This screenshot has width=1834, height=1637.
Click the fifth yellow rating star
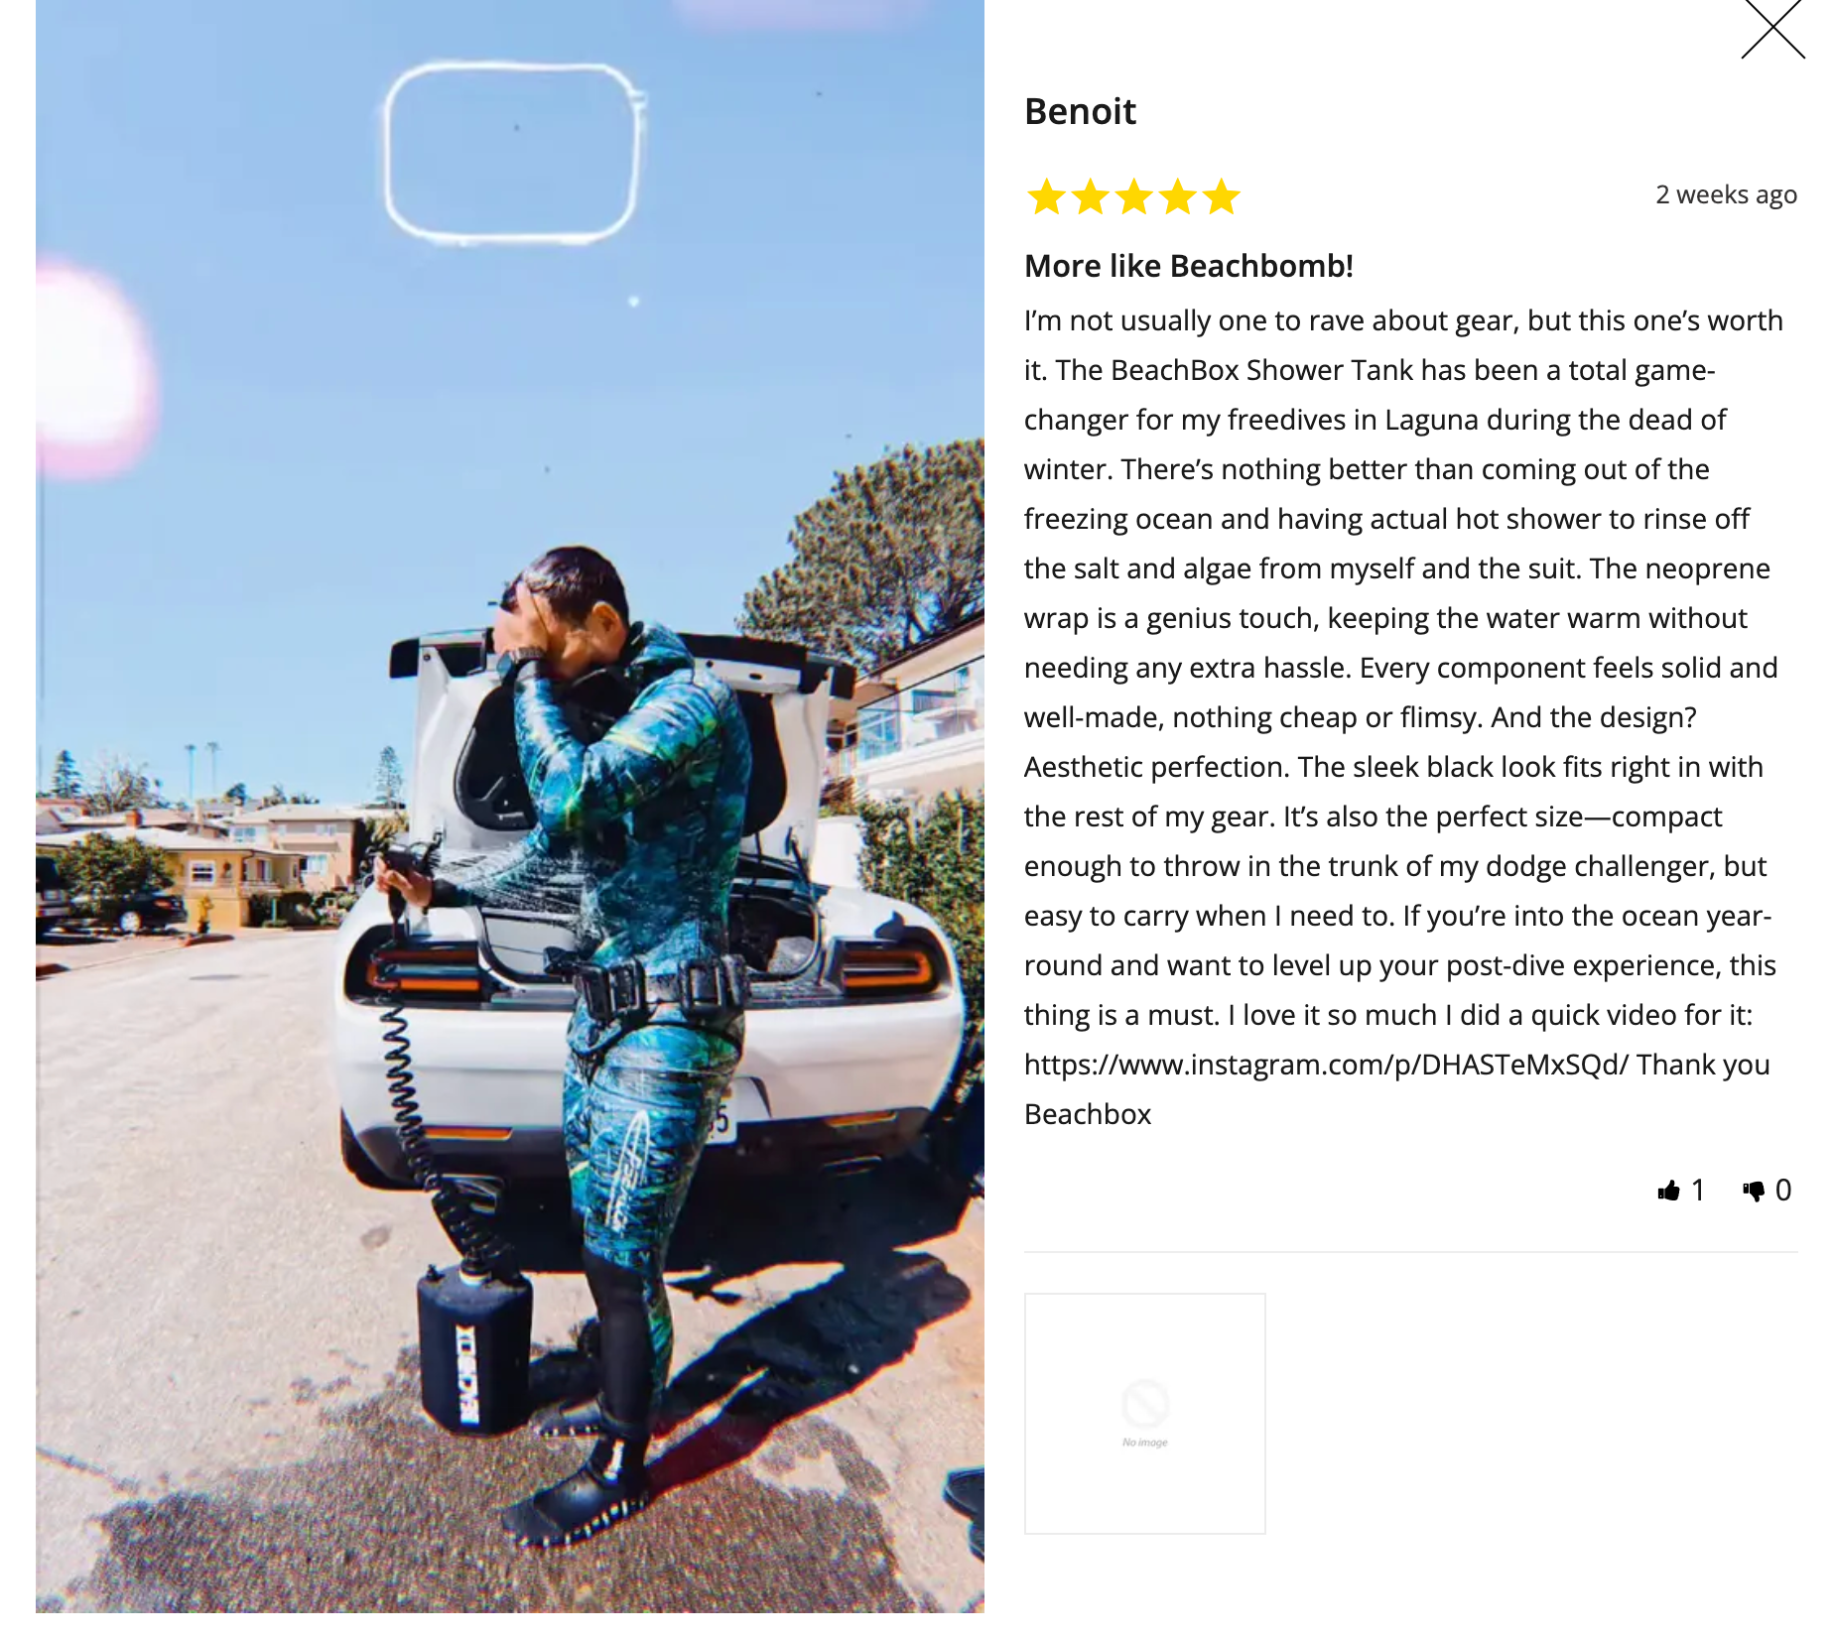pyautogui.click(x=1221, y=196)
